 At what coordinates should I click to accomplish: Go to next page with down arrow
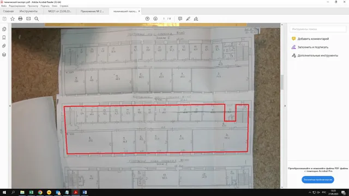[155, 19]
